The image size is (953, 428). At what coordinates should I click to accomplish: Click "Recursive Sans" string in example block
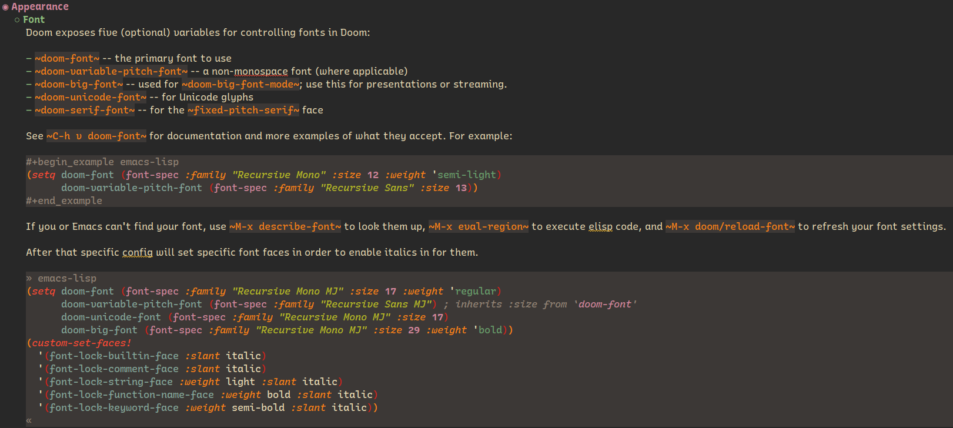click(x=367, y=188)
